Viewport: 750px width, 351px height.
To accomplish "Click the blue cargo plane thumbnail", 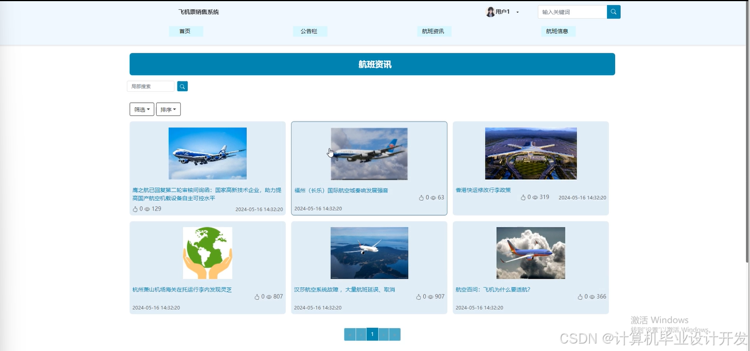I will [208, 154].
